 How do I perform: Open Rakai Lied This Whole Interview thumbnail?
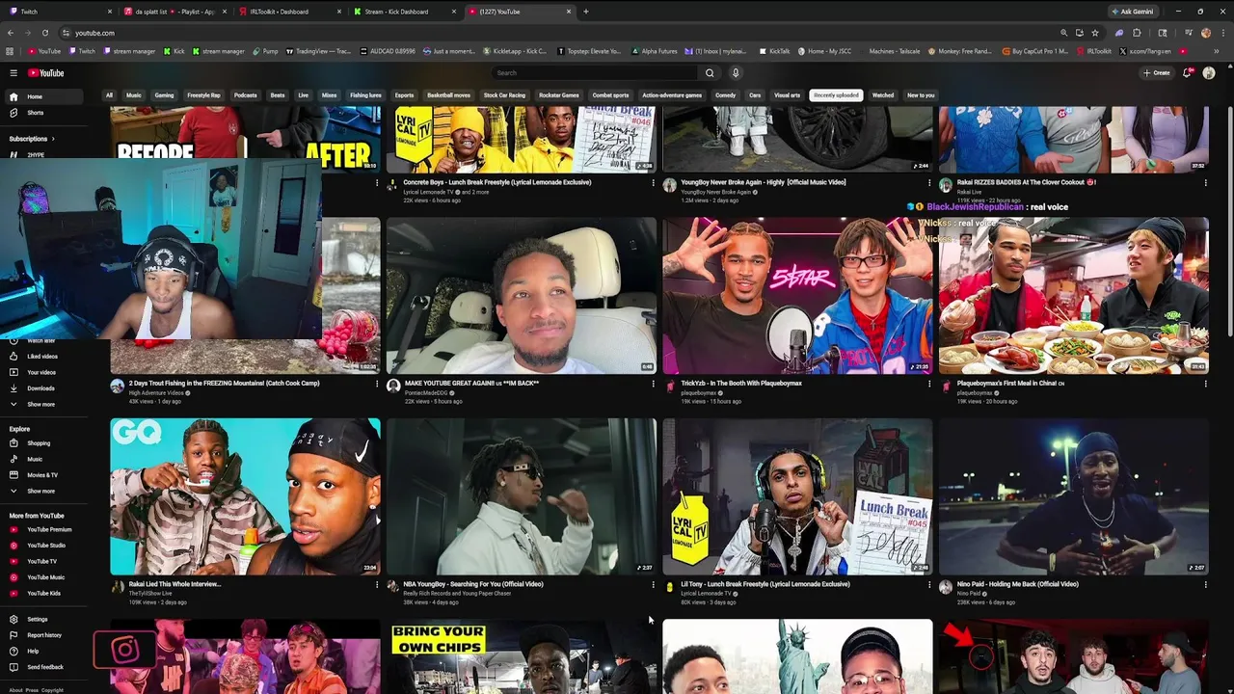245,496
